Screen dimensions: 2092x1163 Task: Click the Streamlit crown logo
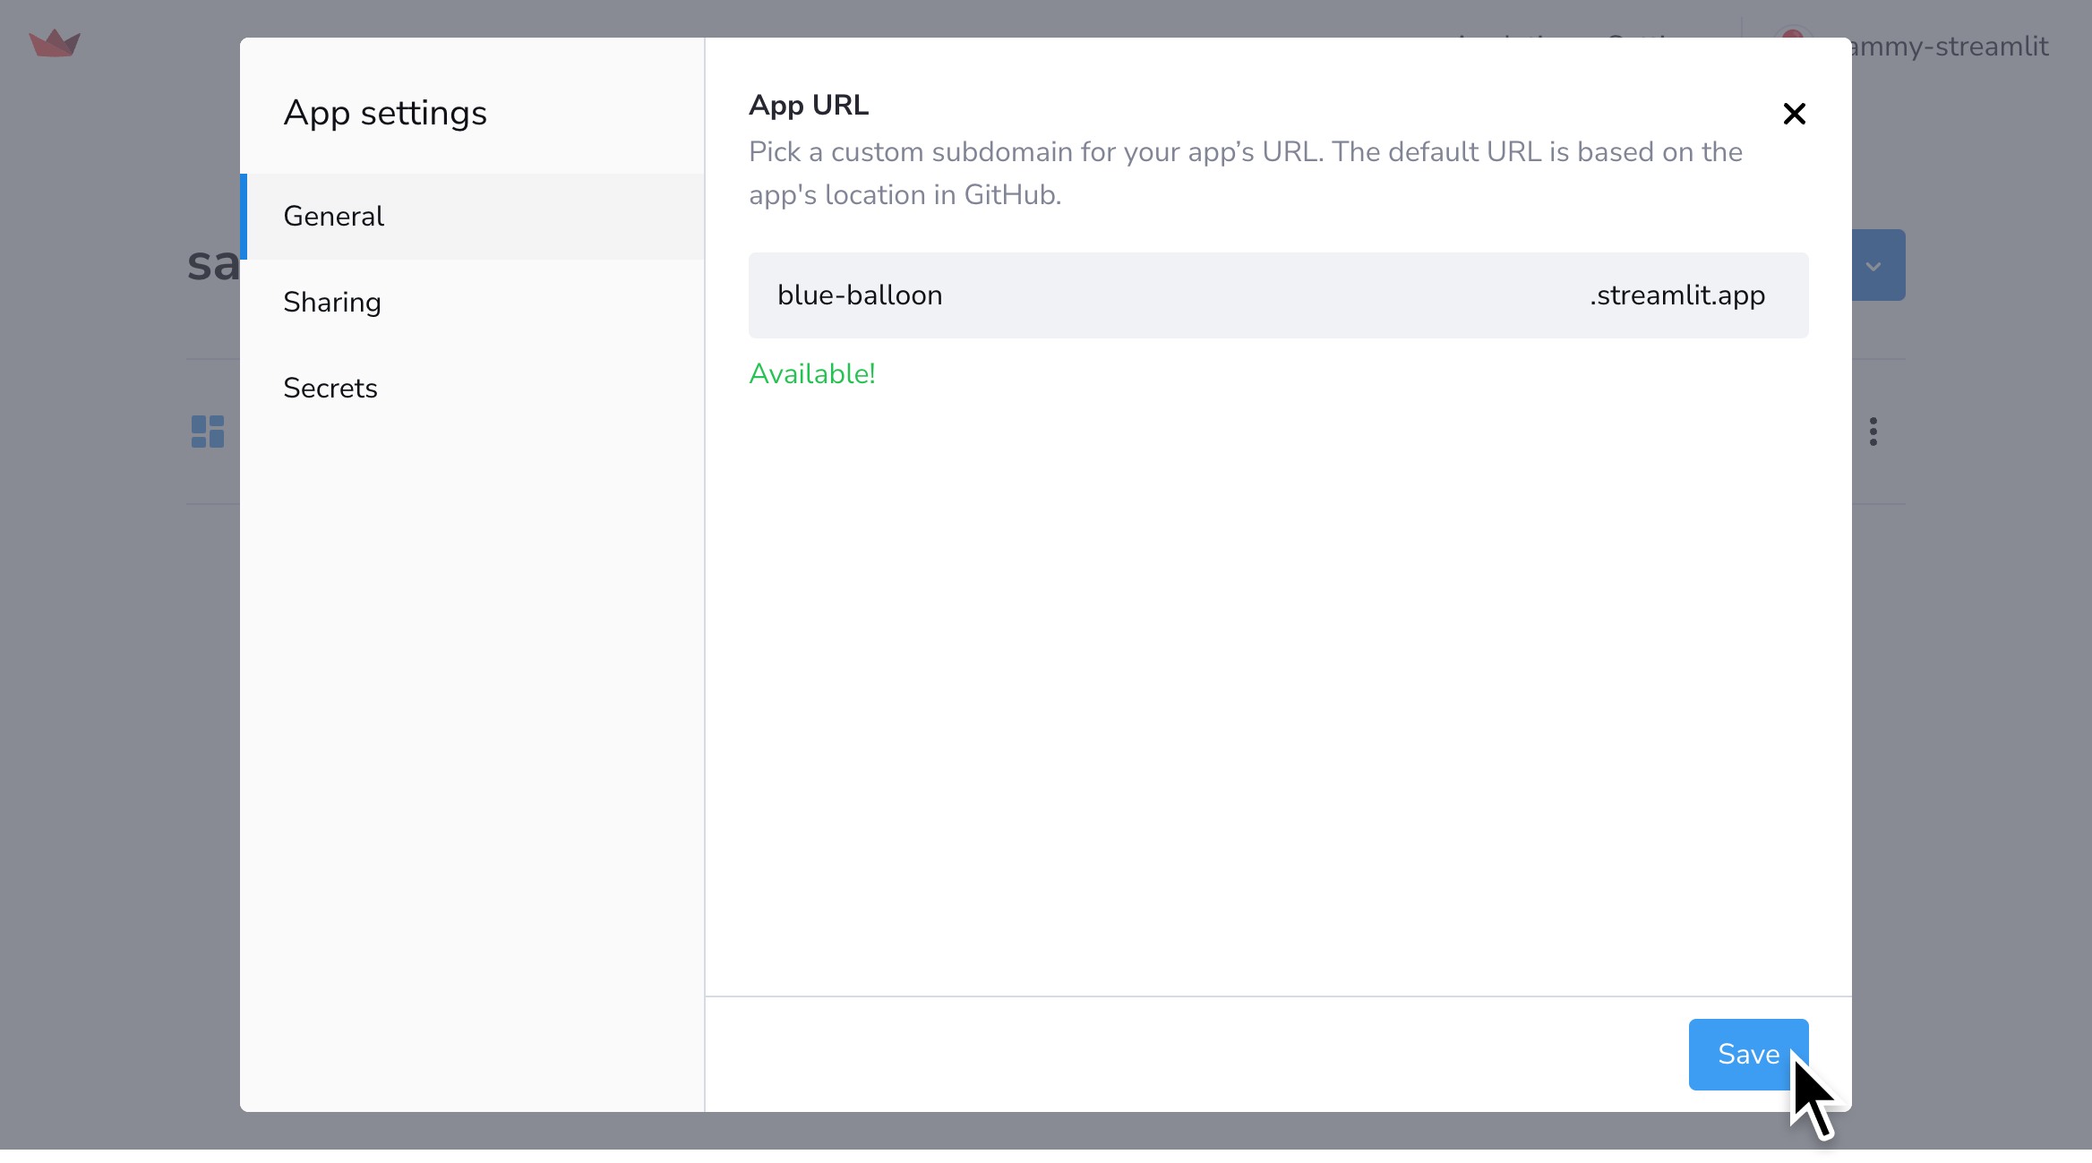(x=55, y=43)
